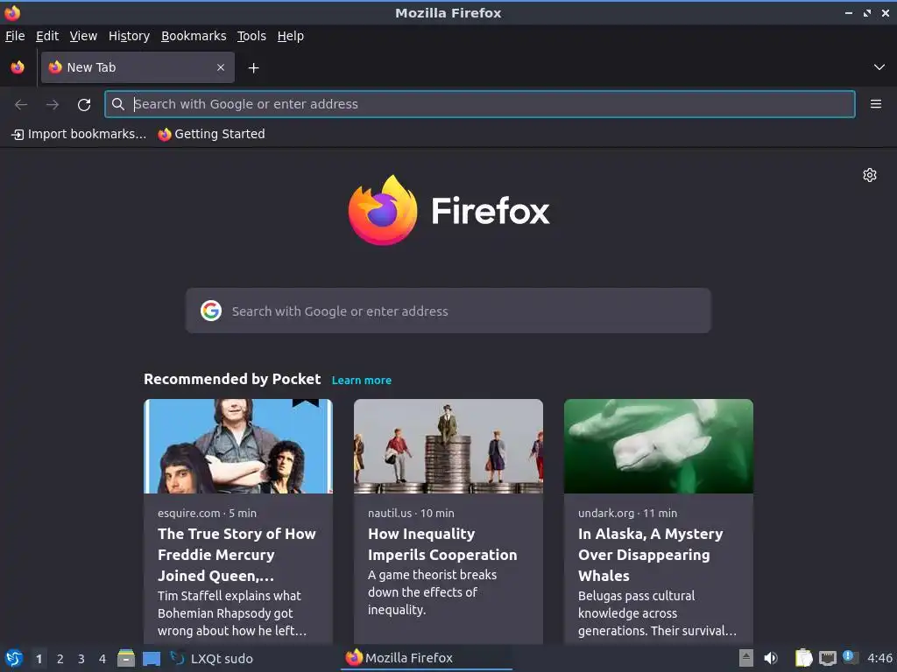897x672 pixels.
Task: Click the network connection tray icon
Action: [827, 658]
